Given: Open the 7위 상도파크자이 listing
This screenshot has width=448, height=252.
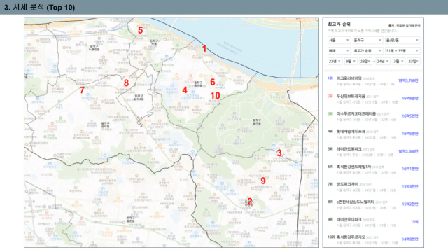Looking at the screenshot, I should pos(373,187).
